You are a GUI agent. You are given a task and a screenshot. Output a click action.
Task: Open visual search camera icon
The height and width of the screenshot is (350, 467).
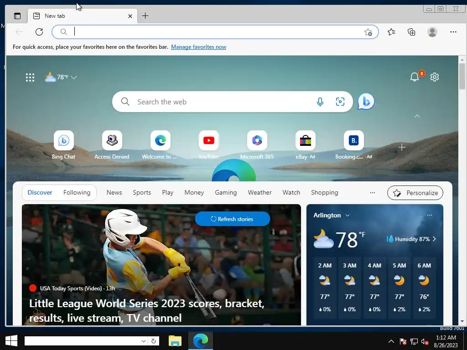pyautogui.click(x=340, y=102)
